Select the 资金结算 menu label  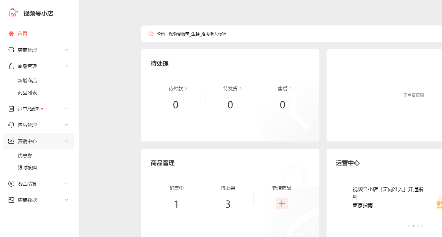[27, 184]
